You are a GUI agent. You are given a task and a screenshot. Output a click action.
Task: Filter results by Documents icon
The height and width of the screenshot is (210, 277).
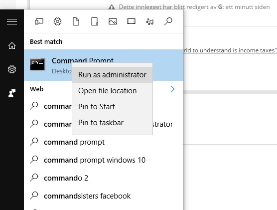pyautogui.click(x=76, y=21)
